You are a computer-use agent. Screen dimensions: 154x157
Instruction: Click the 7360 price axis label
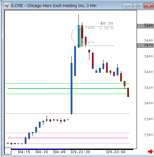pos(149,135)
